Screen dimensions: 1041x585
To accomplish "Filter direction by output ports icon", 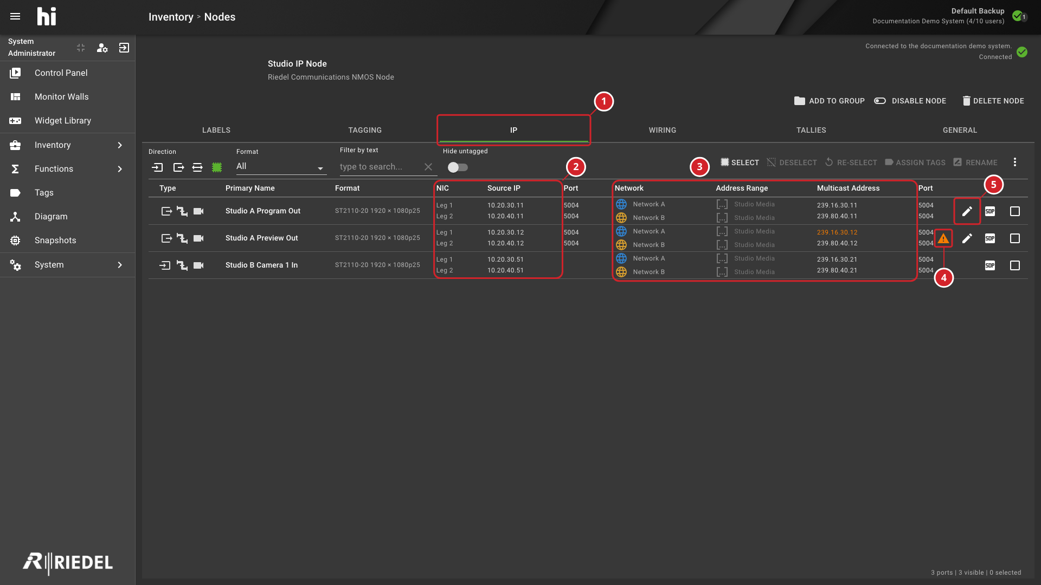I will 178,167.
